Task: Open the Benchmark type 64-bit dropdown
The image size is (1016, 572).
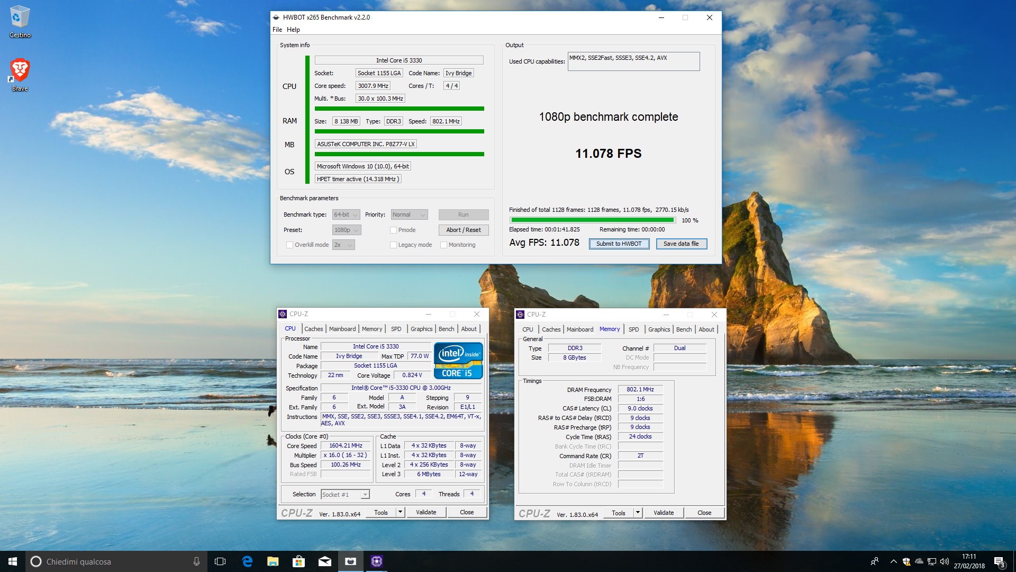Action: (346, 215)
